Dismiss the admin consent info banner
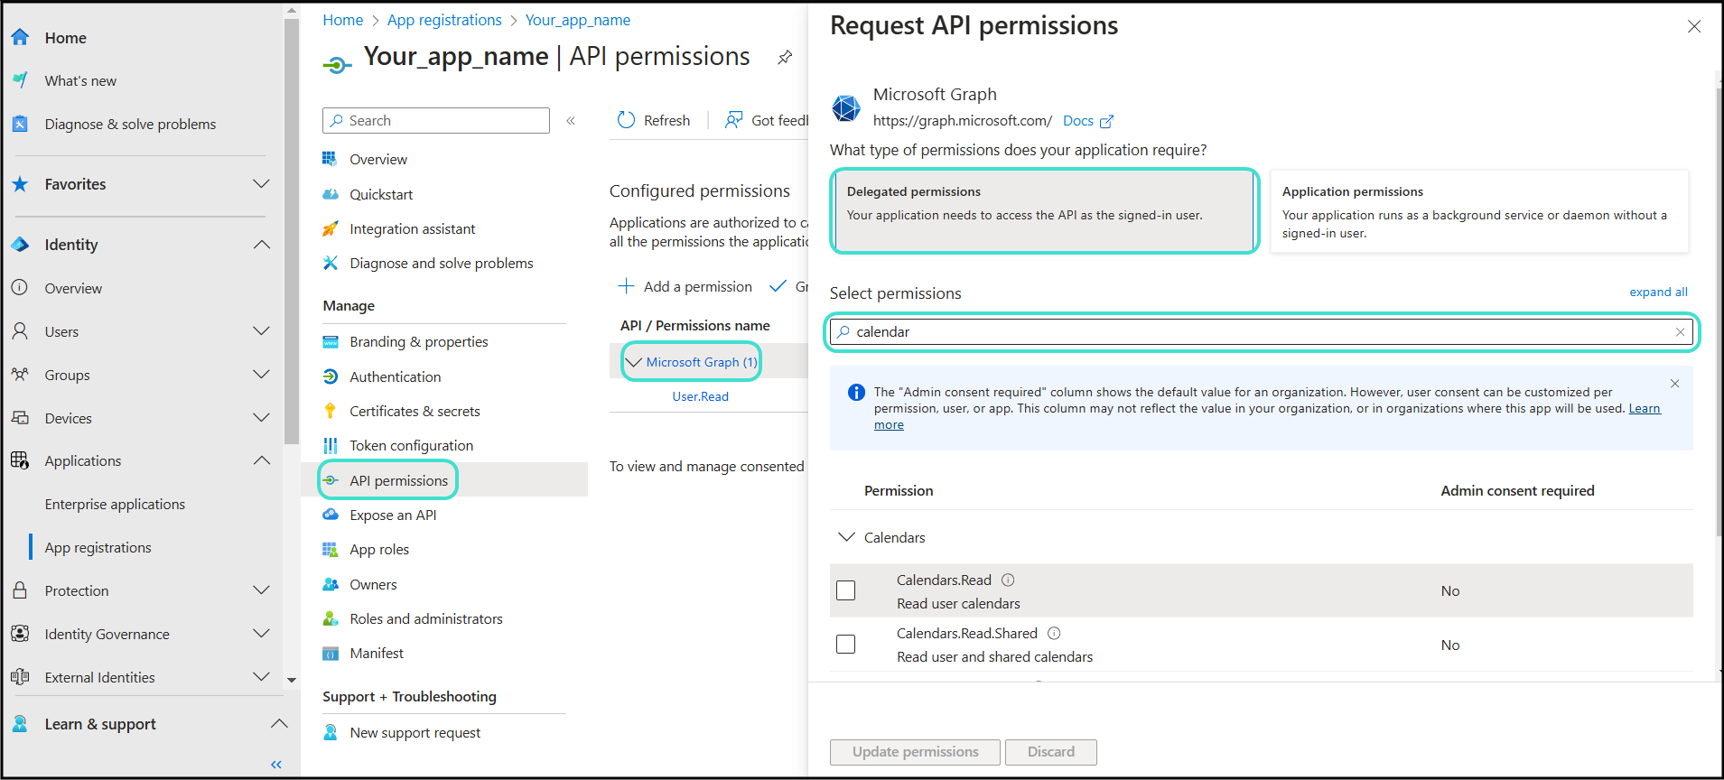Screen dimensions: 1724x780 [x=1674, y=384]
